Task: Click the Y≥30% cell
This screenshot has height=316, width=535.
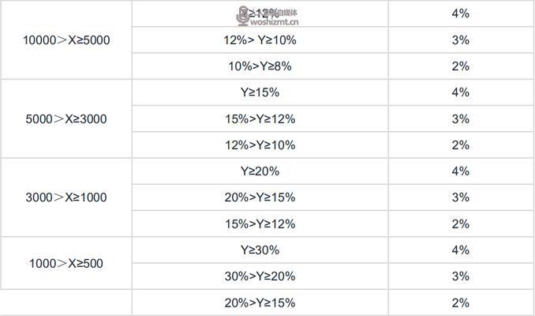Action: 260,250
